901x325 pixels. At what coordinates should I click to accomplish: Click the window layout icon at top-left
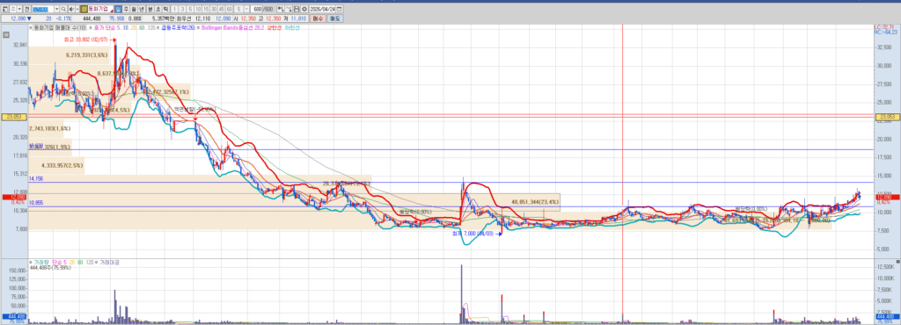[x=4, y=9]
